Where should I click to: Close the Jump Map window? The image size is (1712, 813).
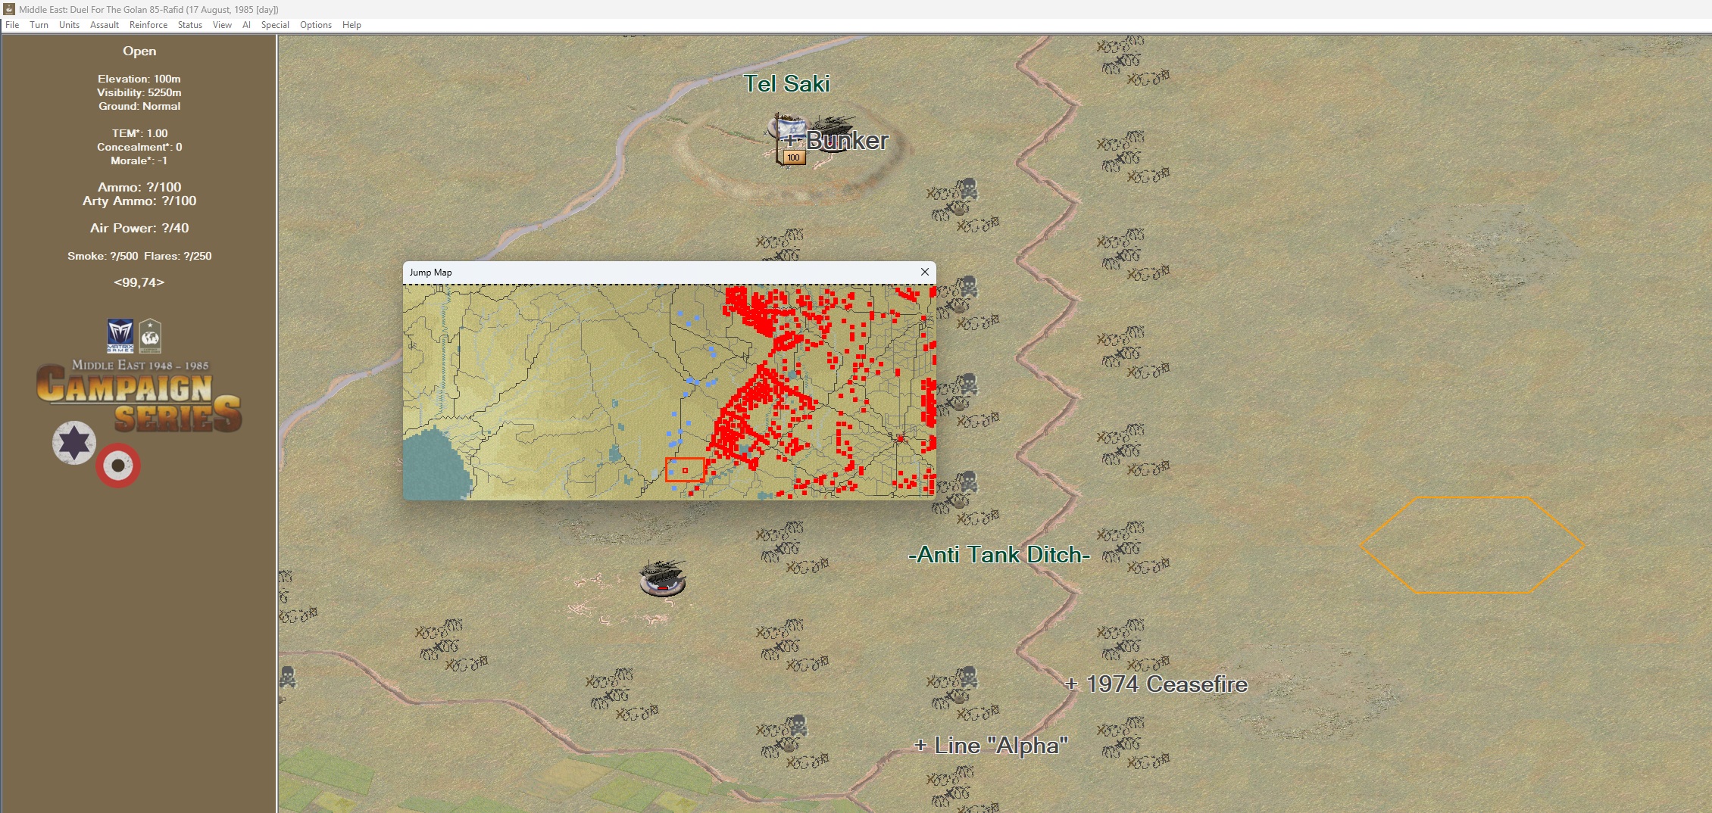click(x=924, y=272)
